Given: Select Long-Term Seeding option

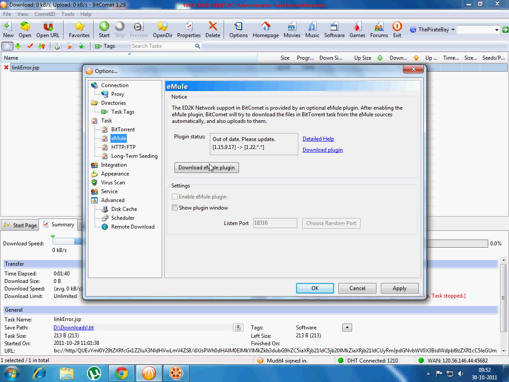Looking at the screenshot, I should click(134, 156).
